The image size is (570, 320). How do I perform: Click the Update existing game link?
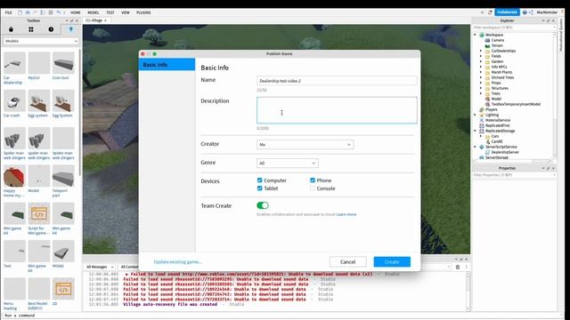pos(177,261)
